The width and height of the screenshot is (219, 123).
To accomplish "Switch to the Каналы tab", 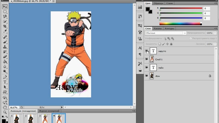I will click(x=157, y=28).
